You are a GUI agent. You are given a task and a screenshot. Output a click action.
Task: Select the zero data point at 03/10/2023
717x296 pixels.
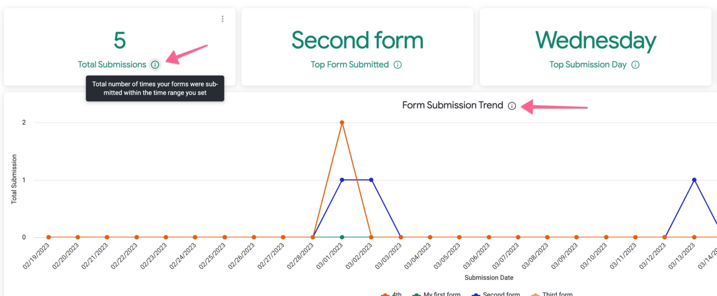pos(606,237)
